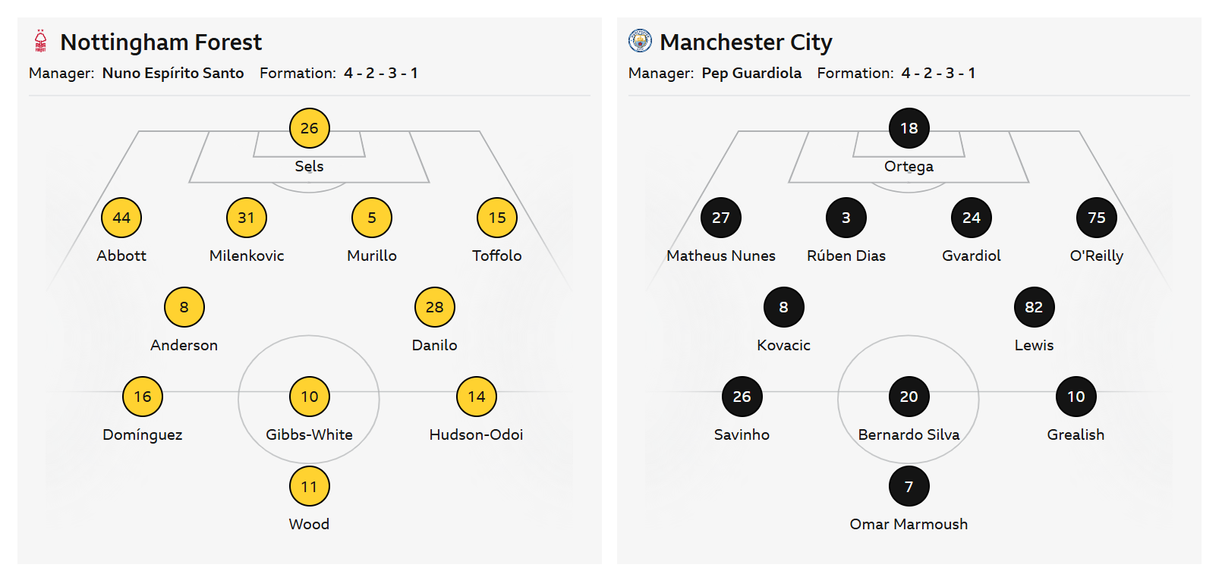Image resolution: width=1222 pixels, height=574 pixels.
Task: Select Bernardo Silva number 20 circle
Action: point(909,397)
